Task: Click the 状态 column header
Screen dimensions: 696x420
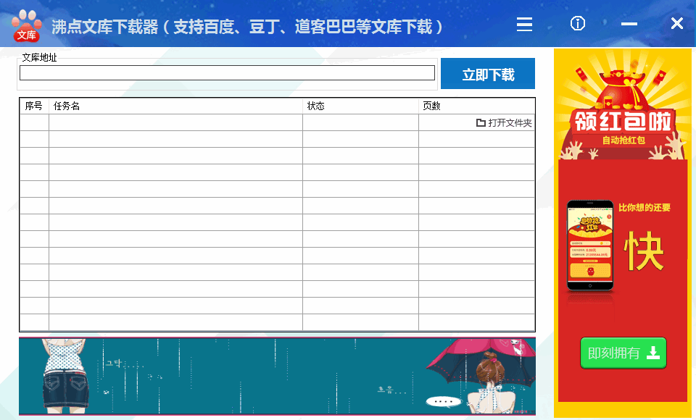Action: click(360, 106)
